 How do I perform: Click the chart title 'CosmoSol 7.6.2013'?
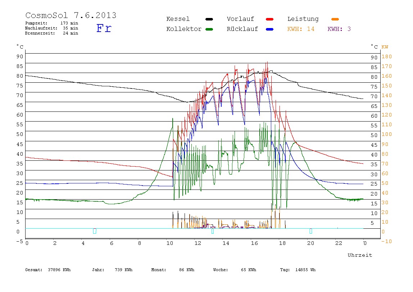pyautogui.click(x=71, y=15)
